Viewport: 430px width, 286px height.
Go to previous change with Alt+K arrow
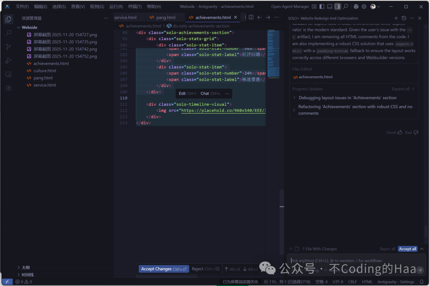pos(232,269)
